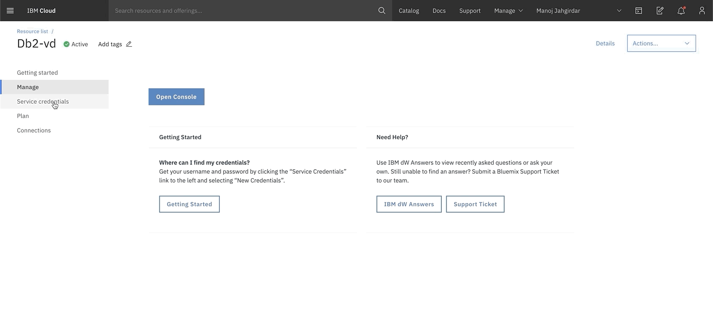713x320 pixels.
Task: Open Support in the header
Action: tap(470, 11)
